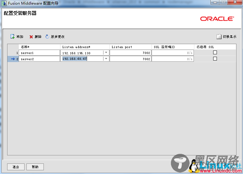Screen dimensions: 243x174
Task: Click the 已启用 SSL column header
Action: 215,47
